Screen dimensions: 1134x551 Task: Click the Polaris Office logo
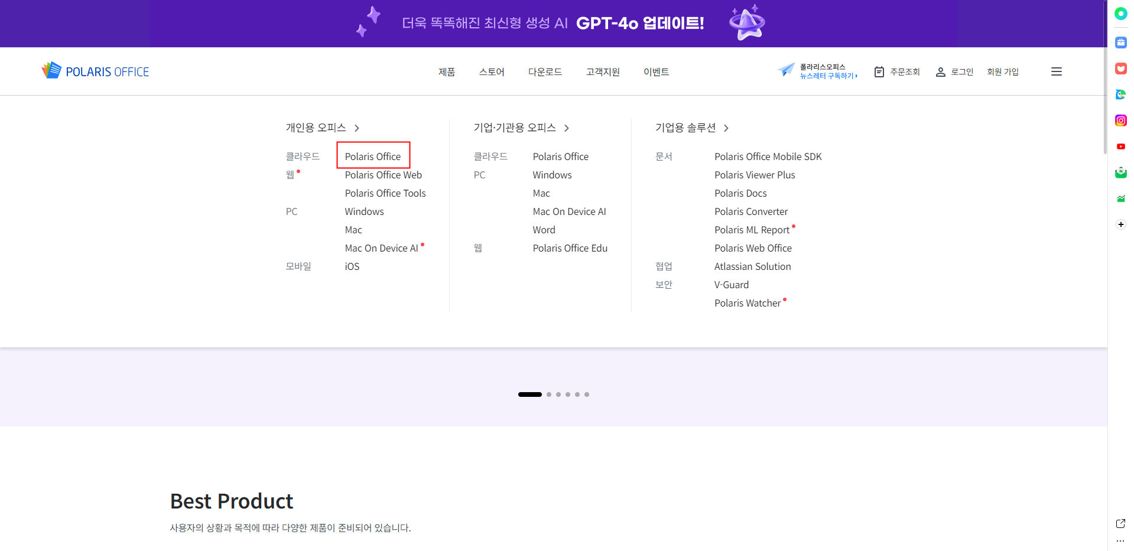point(95,71)
